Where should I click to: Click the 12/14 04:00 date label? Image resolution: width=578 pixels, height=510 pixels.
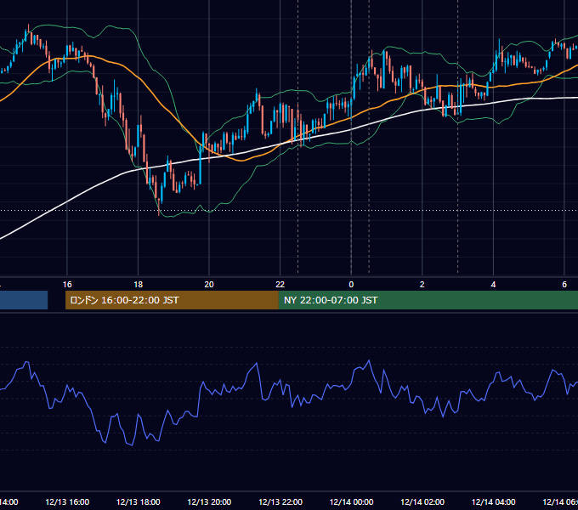tap(494, 501)
